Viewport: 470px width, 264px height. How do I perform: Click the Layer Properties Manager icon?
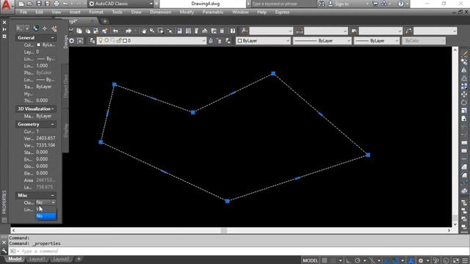pyautogui.click(x=93, y=41)
